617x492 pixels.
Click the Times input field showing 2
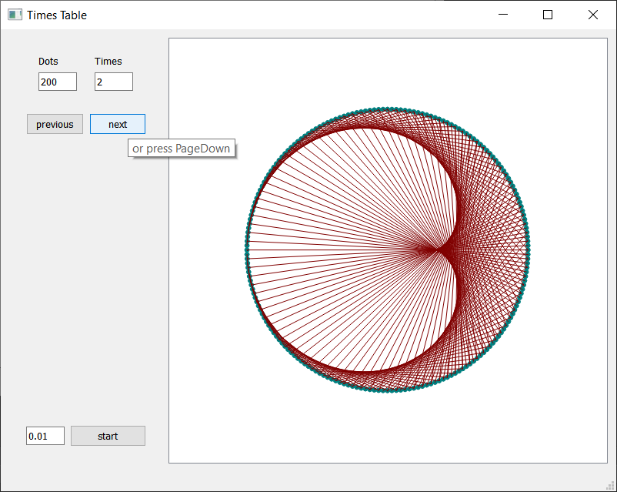pos(114,82)
